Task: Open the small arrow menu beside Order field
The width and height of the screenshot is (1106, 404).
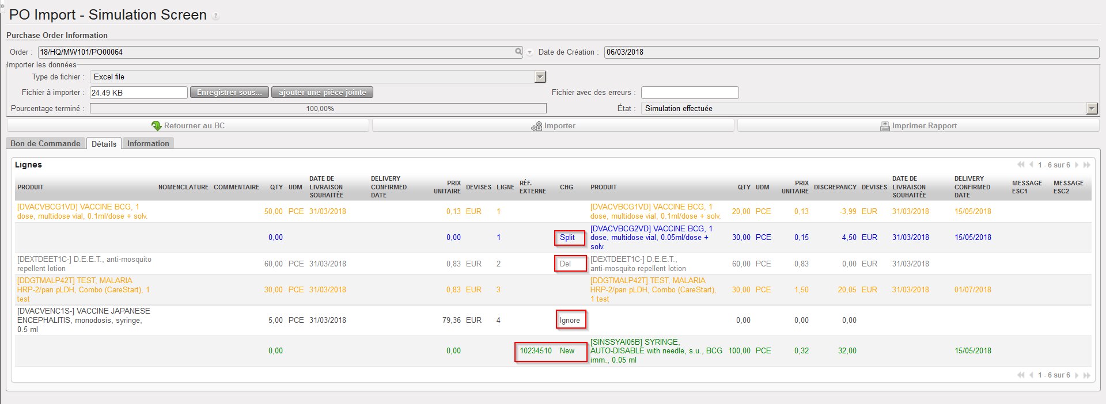Action: pyautogui.click(x=529, y=52)
